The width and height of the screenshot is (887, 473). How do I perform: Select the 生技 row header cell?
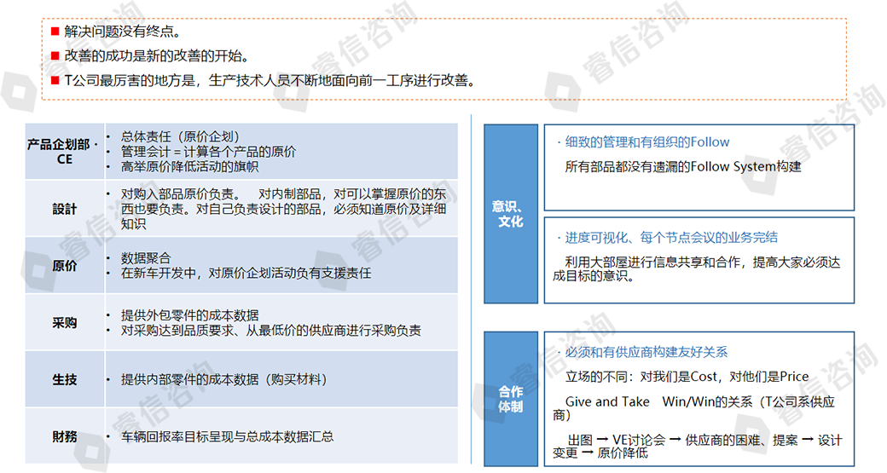coord(65,379)
